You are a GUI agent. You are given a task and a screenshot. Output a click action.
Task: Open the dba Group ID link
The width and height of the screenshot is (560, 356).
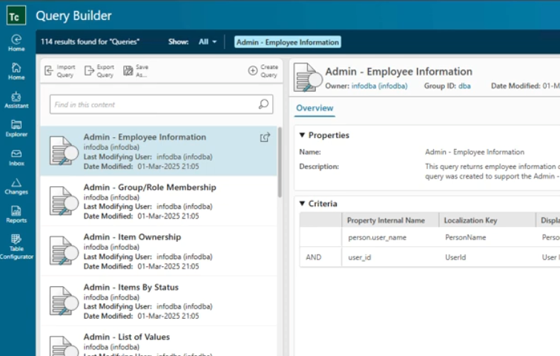point(464,86)
